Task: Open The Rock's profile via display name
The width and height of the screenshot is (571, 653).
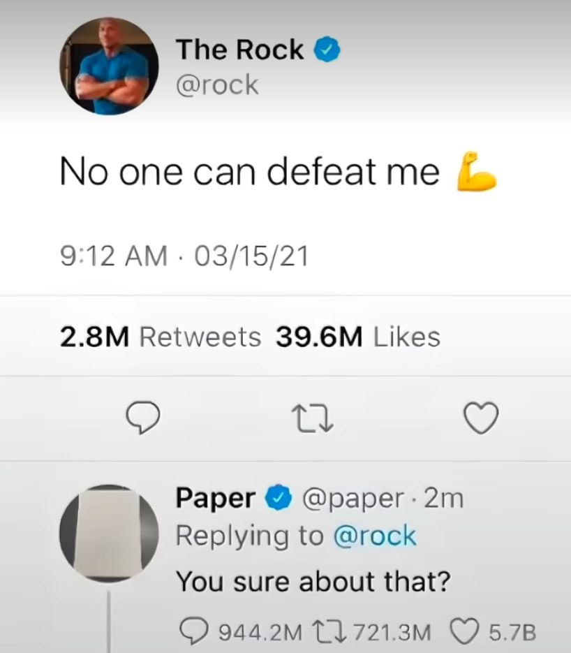Action: point(239,50)
